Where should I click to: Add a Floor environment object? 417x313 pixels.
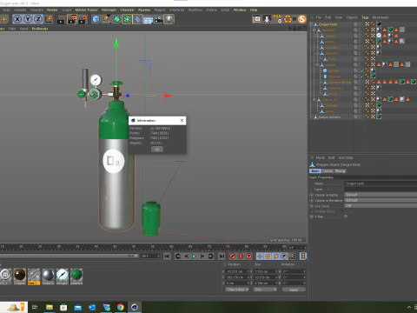(x=148, y=19)
